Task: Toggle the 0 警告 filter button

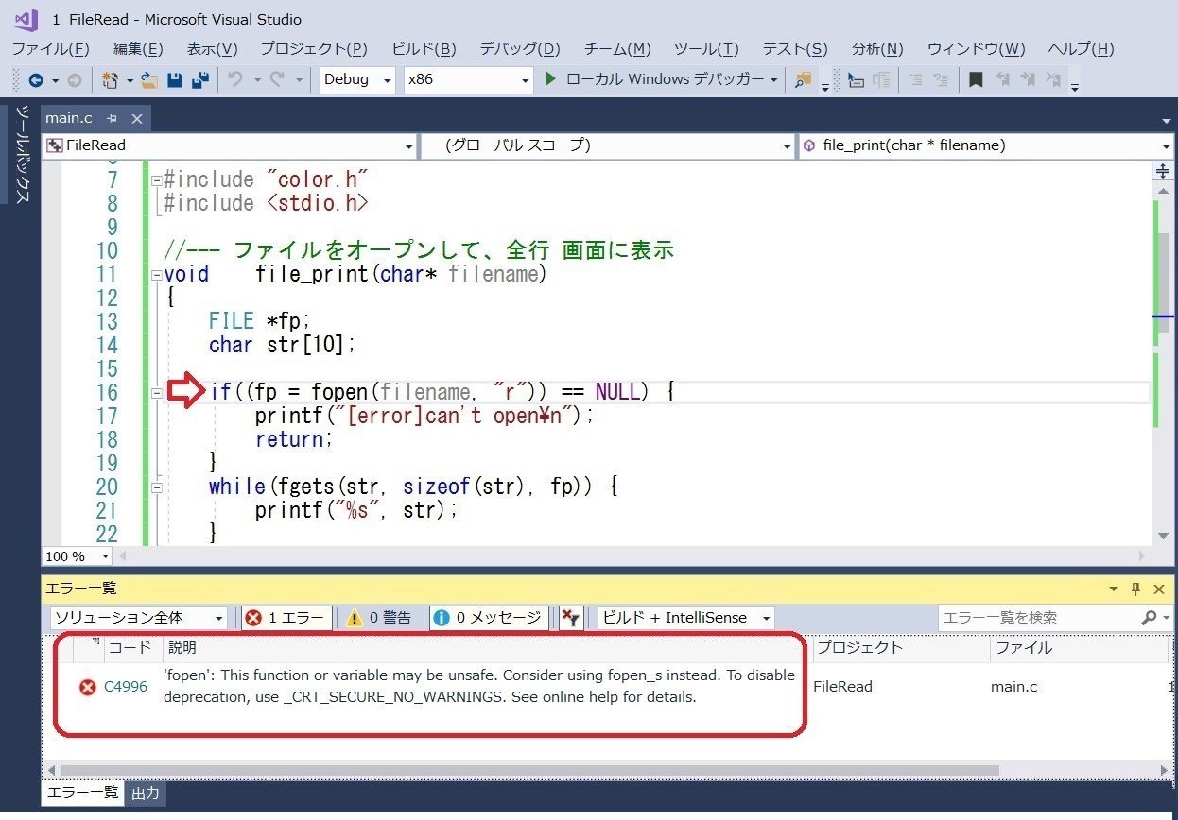Action: point(379,618)
